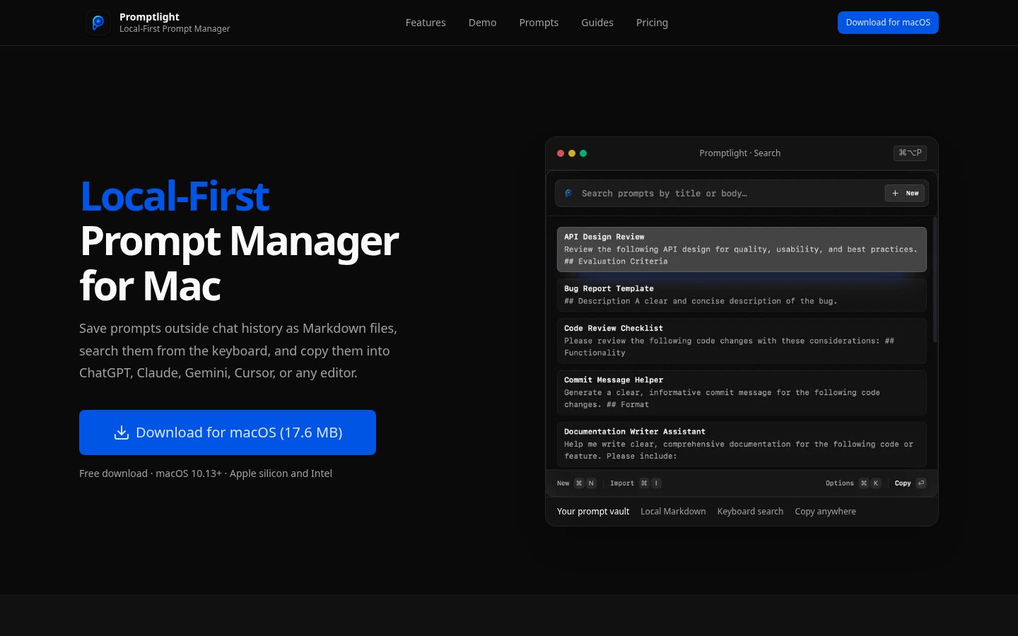Switch to the Copy anywhere tab
Screen dimensions: 1018x636
825,512
